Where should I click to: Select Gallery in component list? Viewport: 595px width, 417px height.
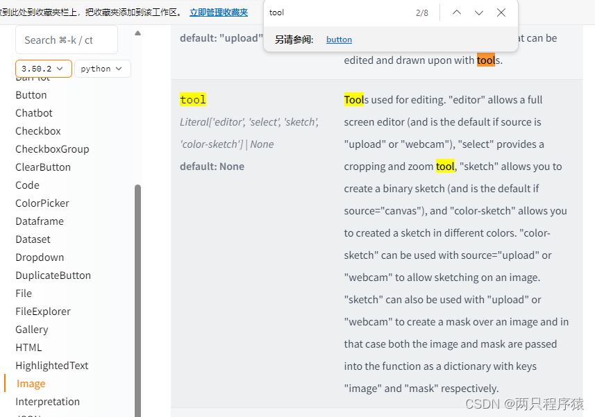(x=32, y=330)
